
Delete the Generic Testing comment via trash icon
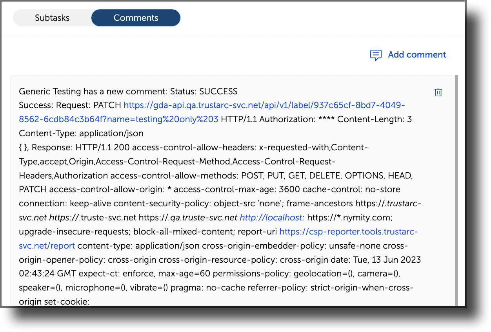coord(438,92)
